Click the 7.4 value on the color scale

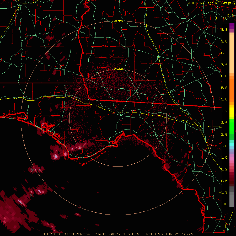pos(224,65)
